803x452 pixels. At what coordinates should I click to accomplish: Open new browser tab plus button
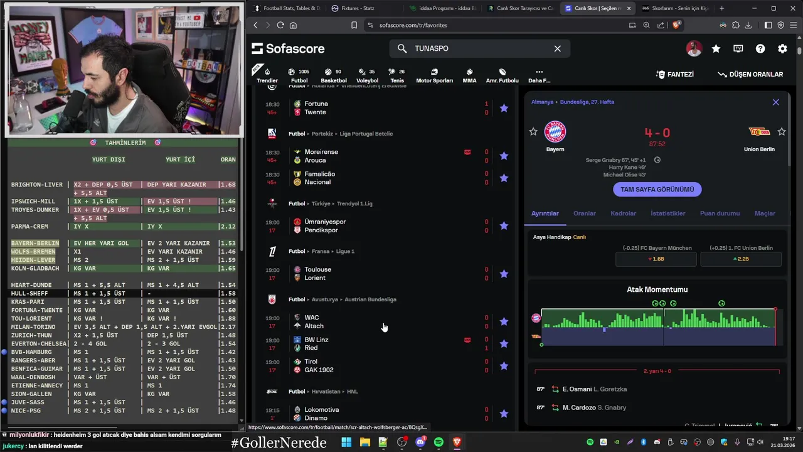[721, 8]
